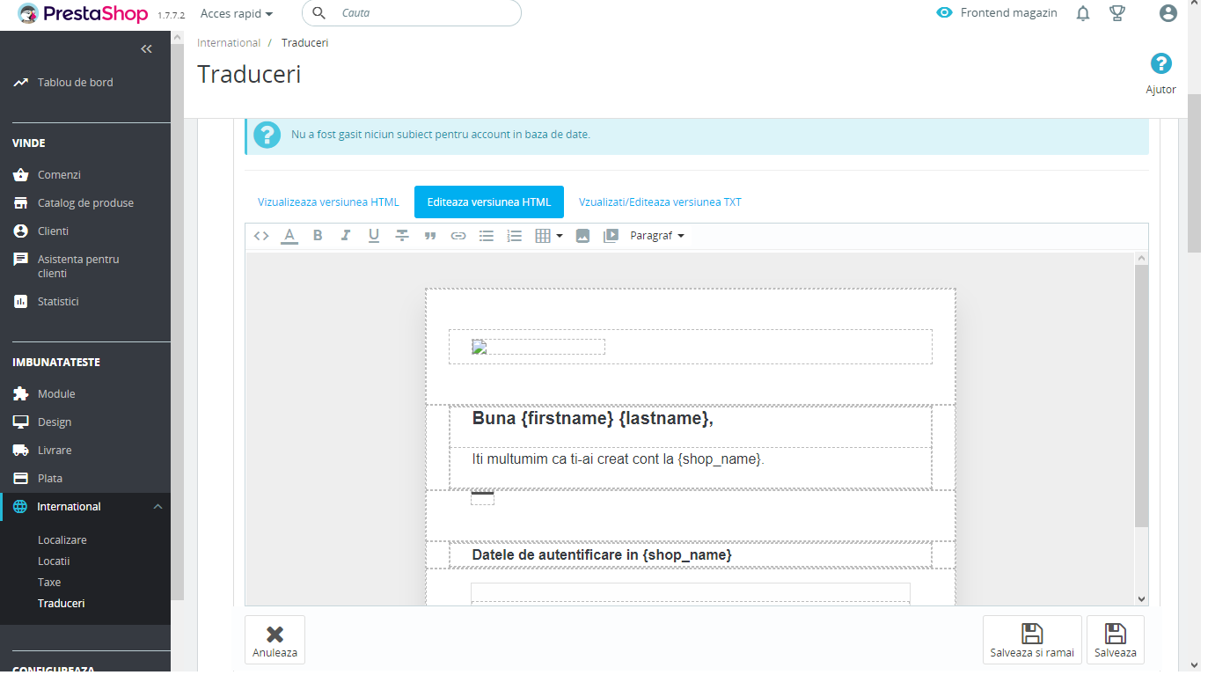
Task: Open the text color picker
Action: pyautogui.click(x=289, y=236)
